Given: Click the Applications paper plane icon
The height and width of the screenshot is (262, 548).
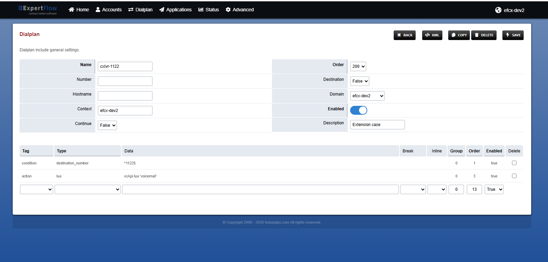Looking at the screenshot, I should 162,10.
